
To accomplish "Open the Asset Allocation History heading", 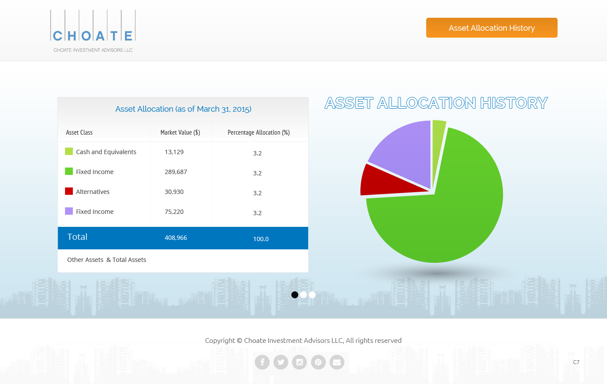I will coord(436,103).
